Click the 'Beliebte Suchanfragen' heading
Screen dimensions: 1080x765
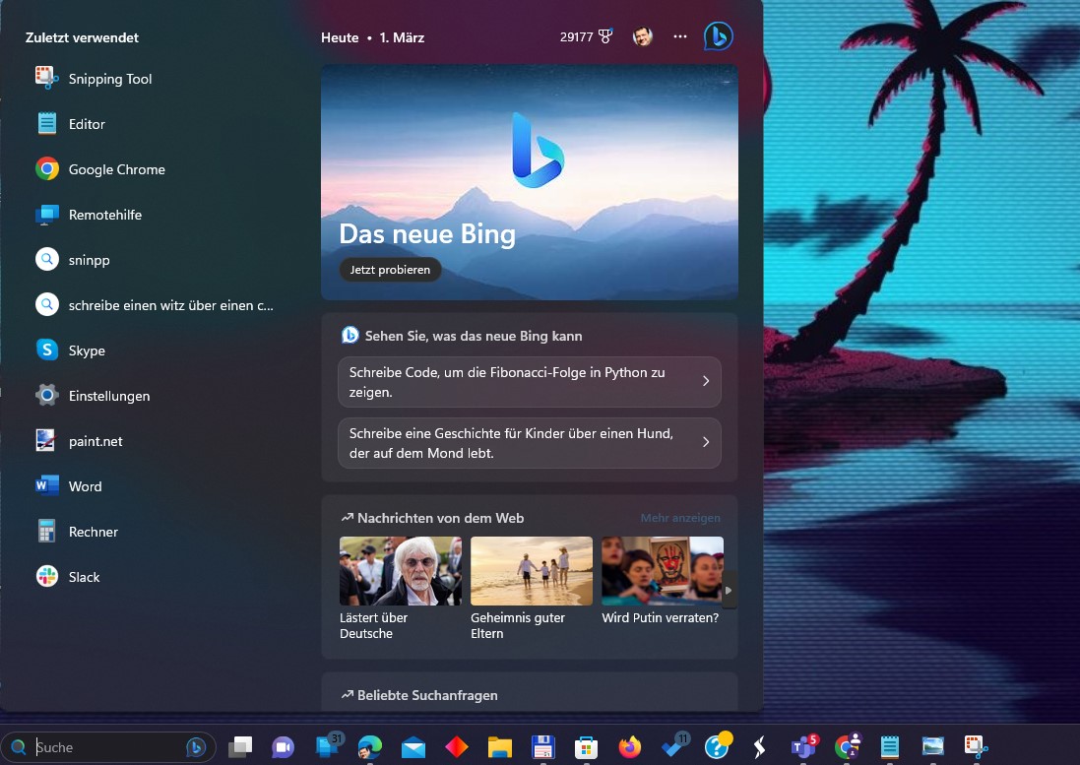pyautogui.click(x=427, y=695)
